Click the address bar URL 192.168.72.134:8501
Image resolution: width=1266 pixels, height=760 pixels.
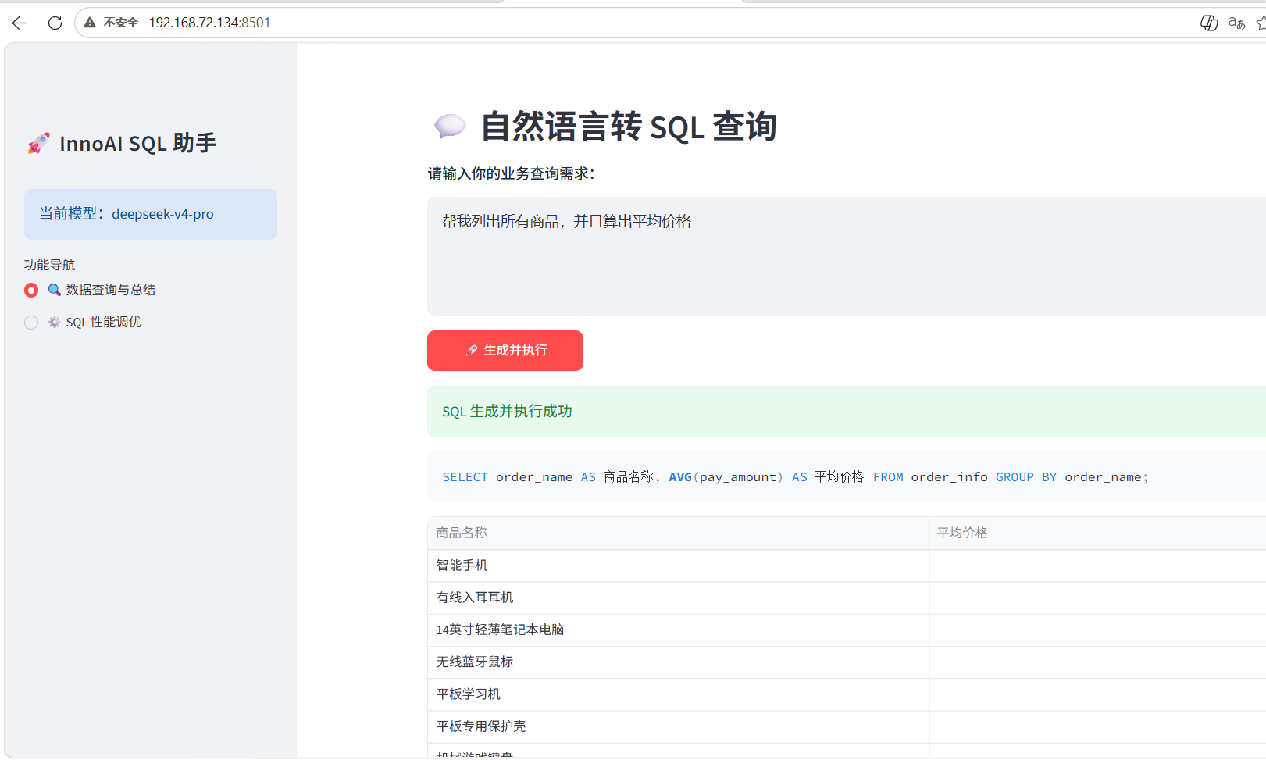(x=209, y=23)
